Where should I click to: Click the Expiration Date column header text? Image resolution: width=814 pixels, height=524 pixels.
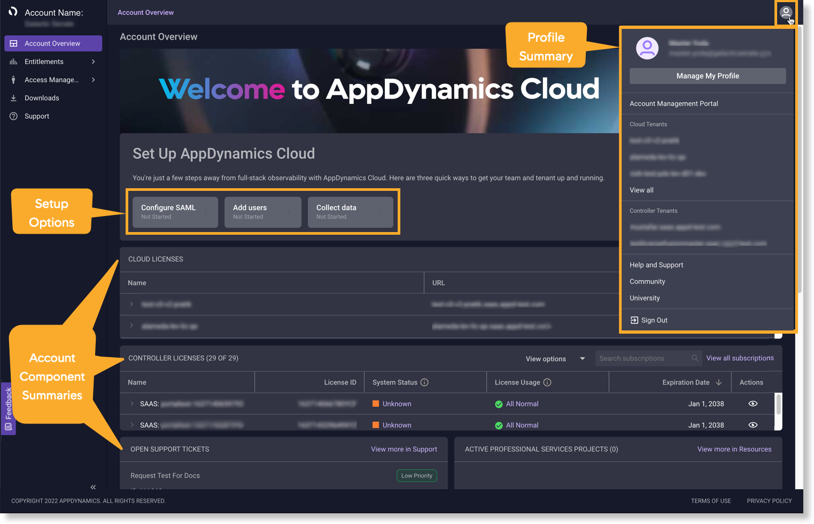tap(686, 382)
